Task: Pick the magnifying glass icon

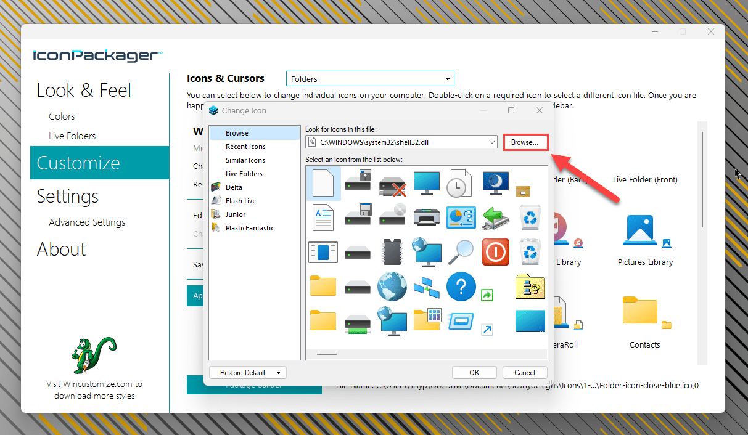Action: 461,252
